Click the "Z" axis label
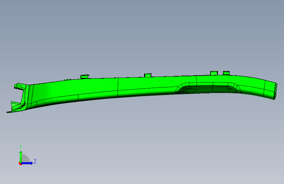 point(35,161)
